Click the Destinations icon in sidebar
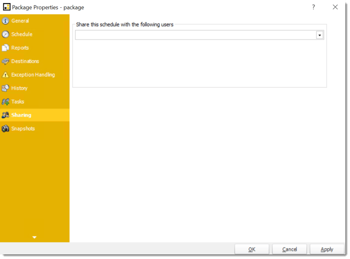This screenshot has width=350, height=259. [5, 61]
